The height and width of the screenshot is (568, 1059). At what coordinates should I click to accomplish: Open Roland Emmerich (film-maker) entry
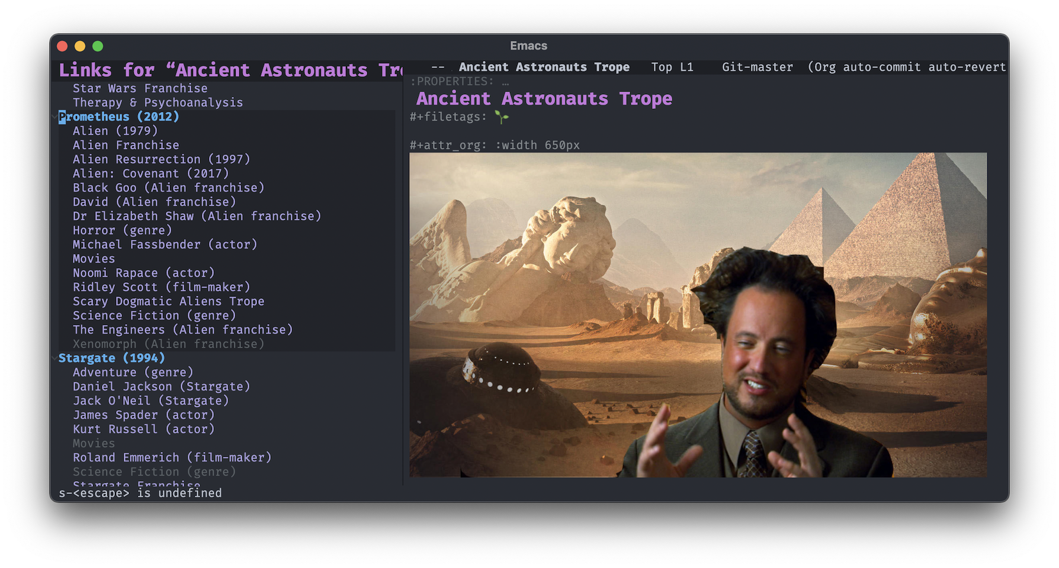[x=172, y=457]
